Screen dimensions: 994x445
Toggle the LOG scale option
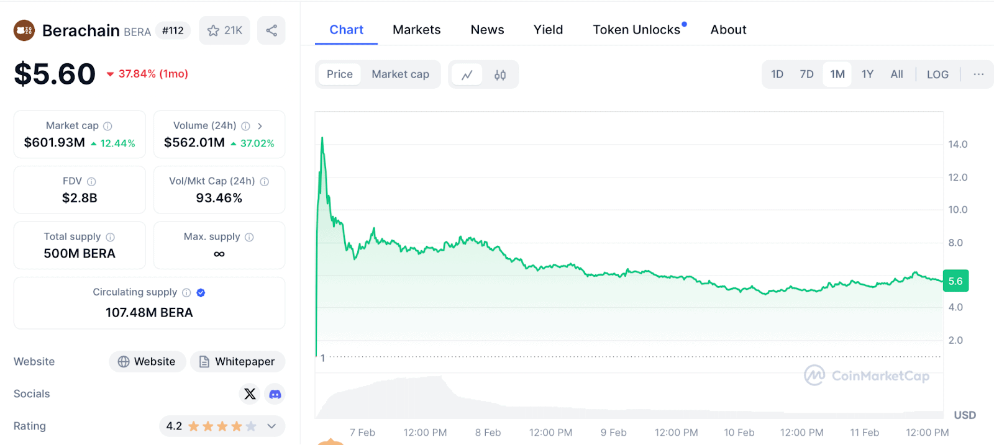click(x=937, y=74)
